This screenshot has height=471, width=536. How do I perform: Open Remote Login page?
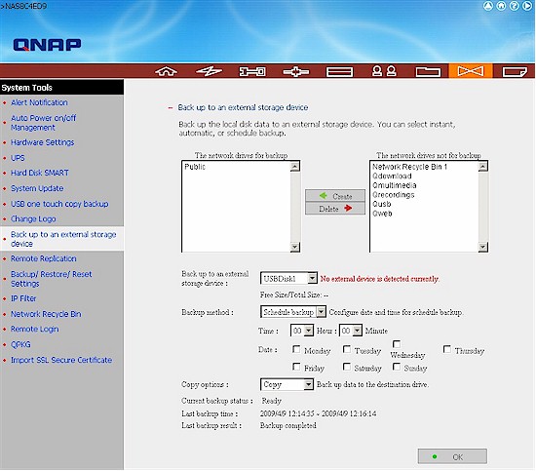[x=34, y=329]
